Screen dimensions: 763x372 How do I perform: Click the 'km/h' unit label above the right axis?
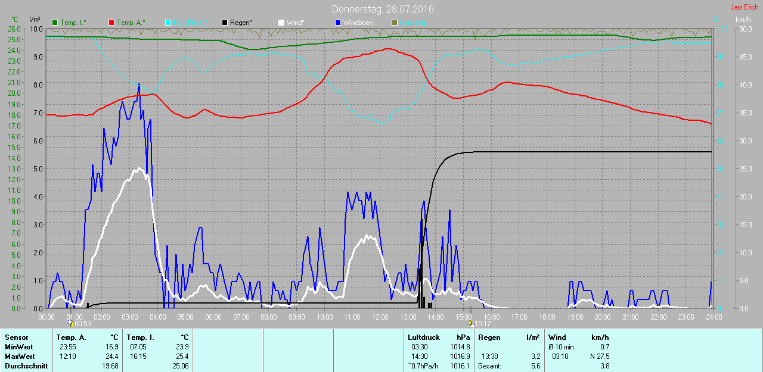click(x=743, y=20)
